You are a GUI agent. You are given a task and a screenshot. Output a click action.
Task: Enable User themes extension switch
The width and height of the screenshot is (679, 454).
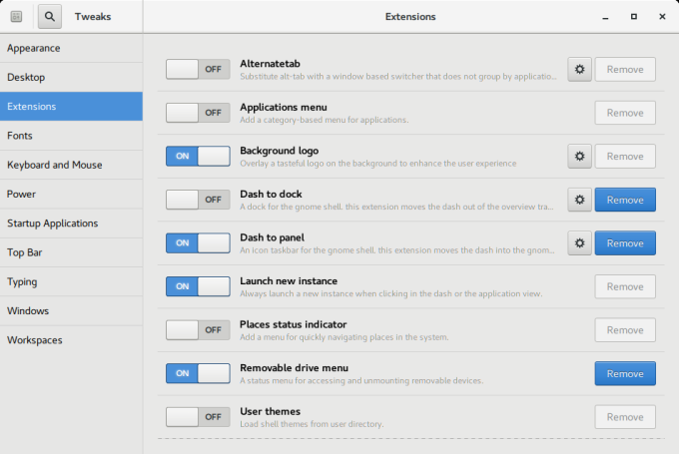click(x=198, y=417)
